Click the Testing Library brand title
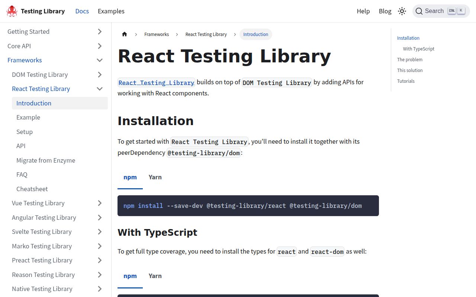Image resolution: width=476 pixels, height=297 pixels. (43, 11)
